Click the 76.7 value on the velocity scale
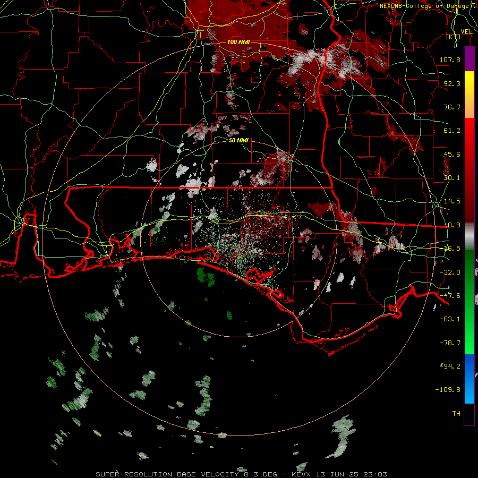Screen dimensions: 478x478 point(452,107)
